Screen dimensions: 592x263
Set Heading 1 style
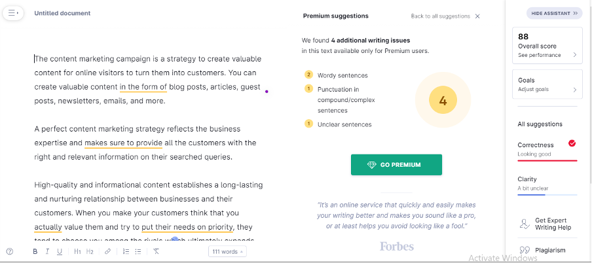(77, 251)
